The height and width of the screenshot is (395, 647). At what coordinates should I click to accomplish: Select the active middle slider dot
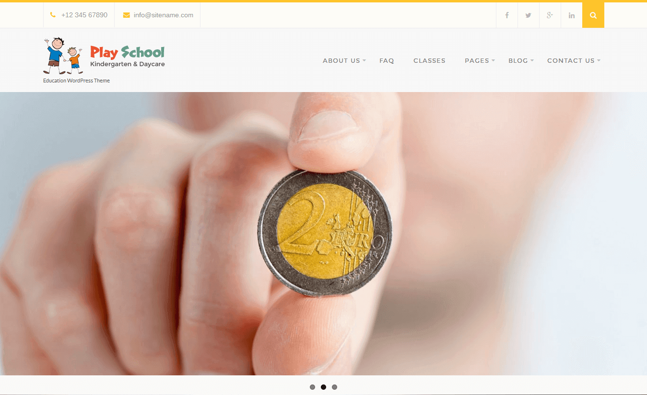323,387
